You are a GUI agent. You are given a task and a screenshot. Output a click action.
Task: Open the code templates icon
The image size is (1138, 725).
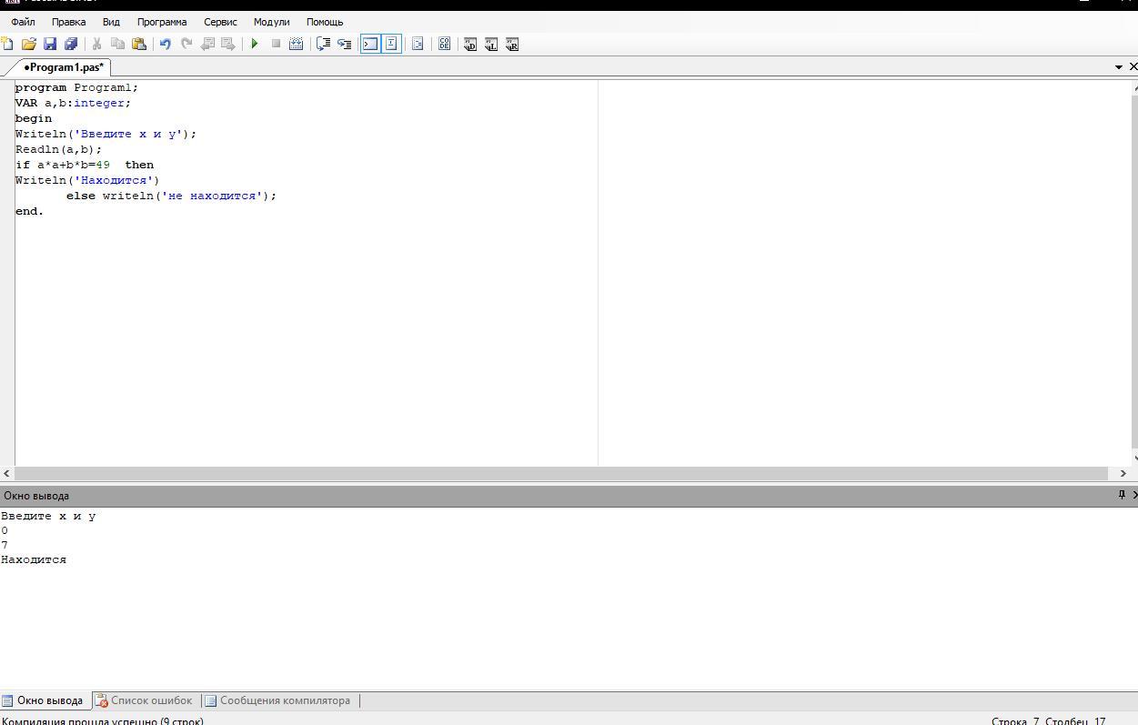pos(444,44)
